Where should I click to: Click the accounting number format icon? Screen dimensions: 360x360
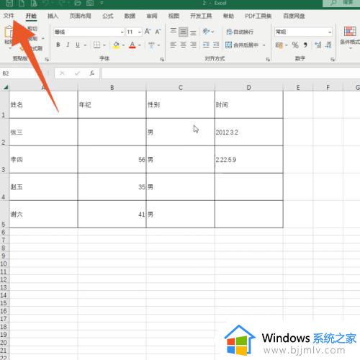tap(279, 45)
